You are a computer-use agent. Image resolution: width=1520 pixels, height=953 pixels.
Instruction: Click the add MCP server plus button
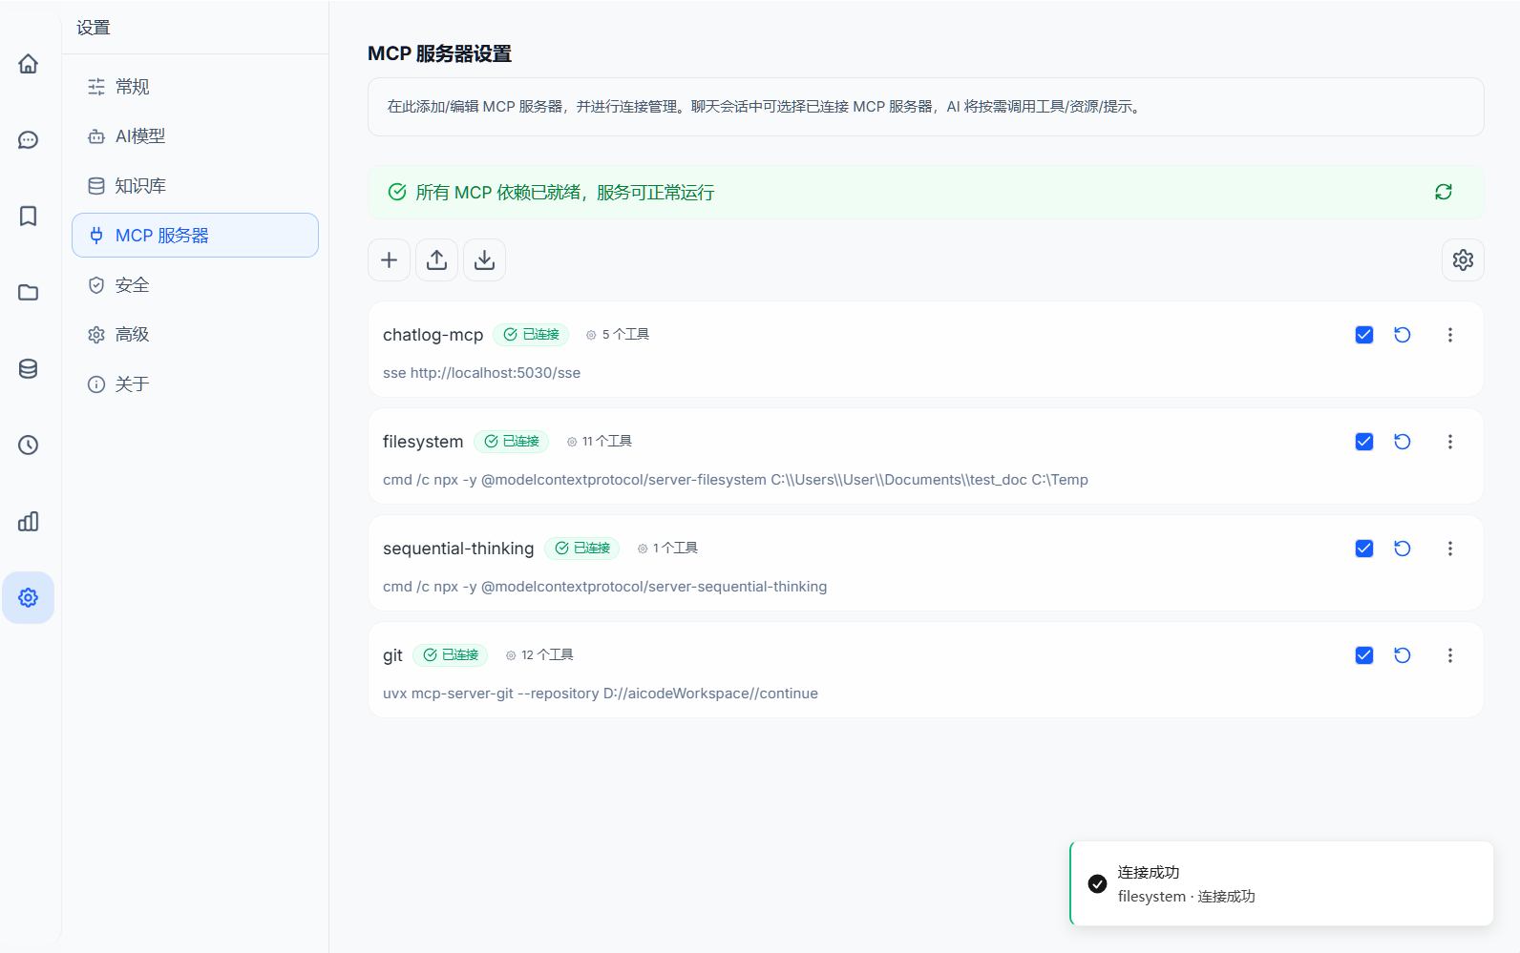(389, 260)
